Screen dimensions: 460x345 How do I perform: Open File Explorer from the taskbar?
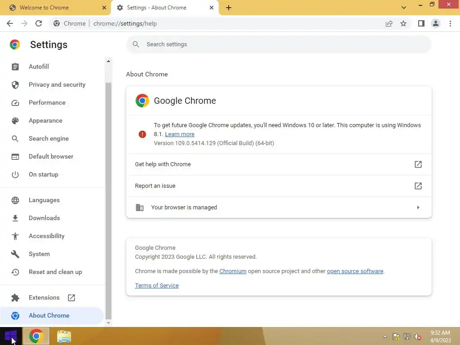[x=64, y=336]
